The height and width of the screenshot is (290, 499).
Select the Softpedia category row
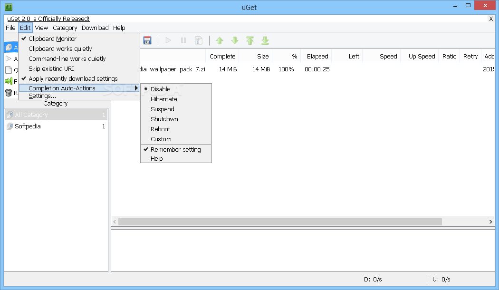[56, 126]
